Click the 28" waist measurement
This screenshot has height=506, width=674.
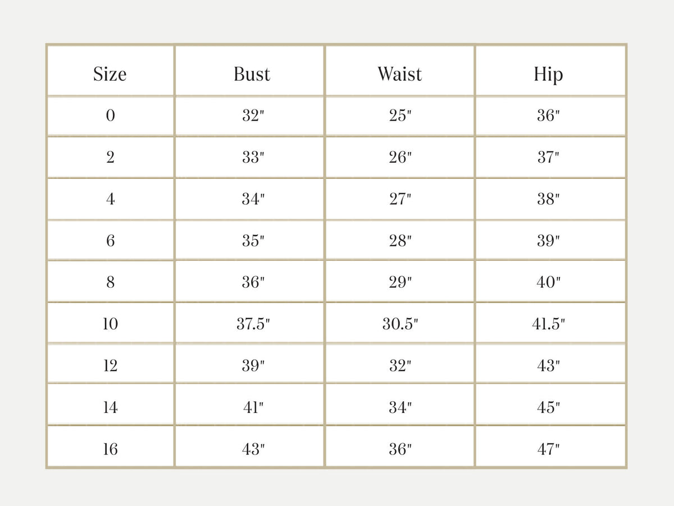(400, 241)
